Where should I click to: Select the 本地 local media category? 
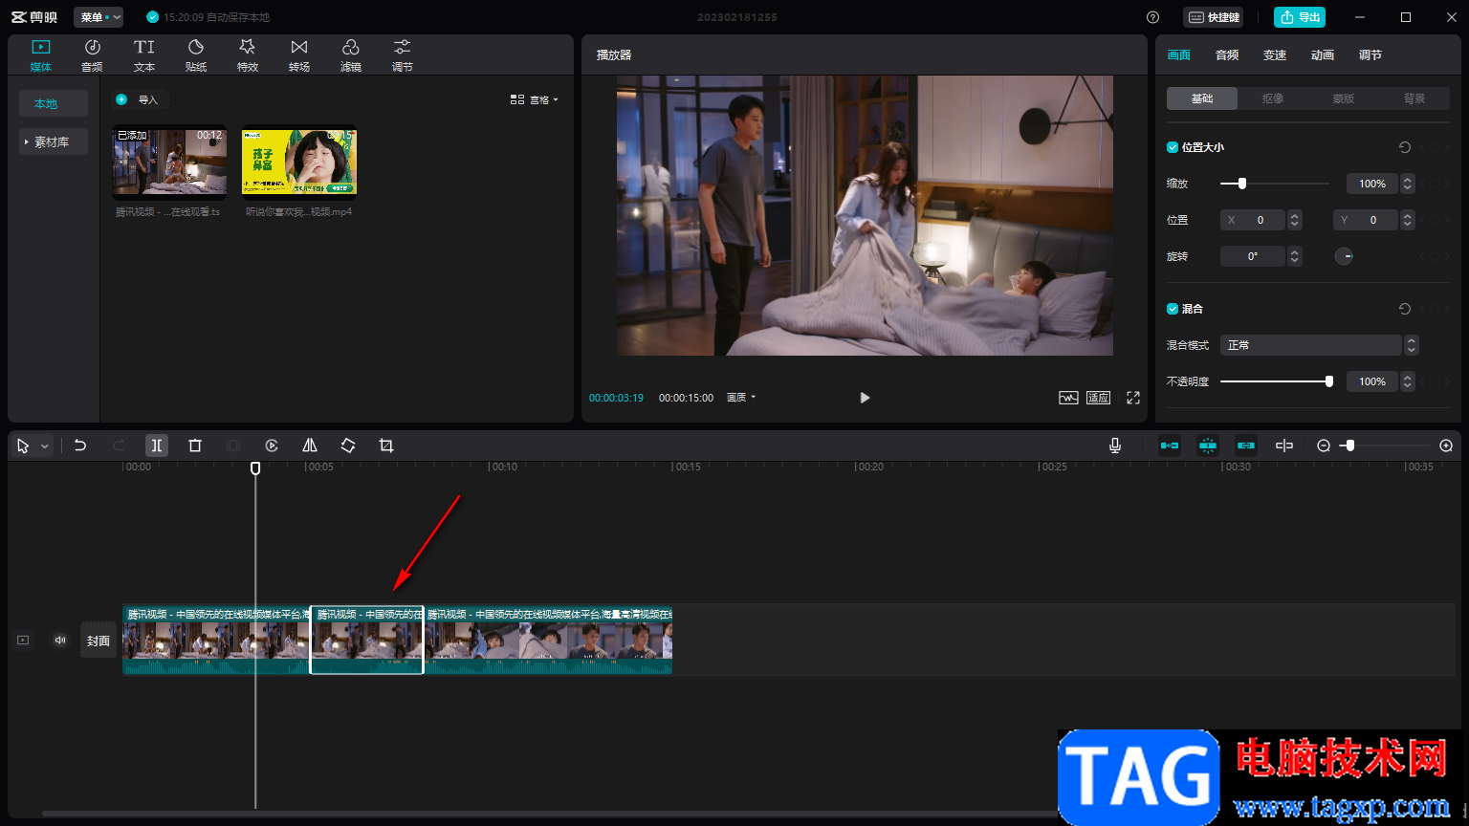click(54, 103)
